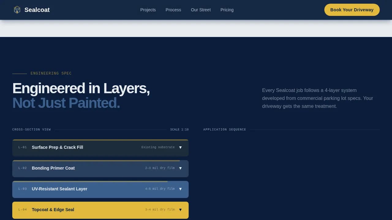This screenshot has height=220, width=392.
Task: Click the Book Your Driveway button
Action: pos(352,10)
